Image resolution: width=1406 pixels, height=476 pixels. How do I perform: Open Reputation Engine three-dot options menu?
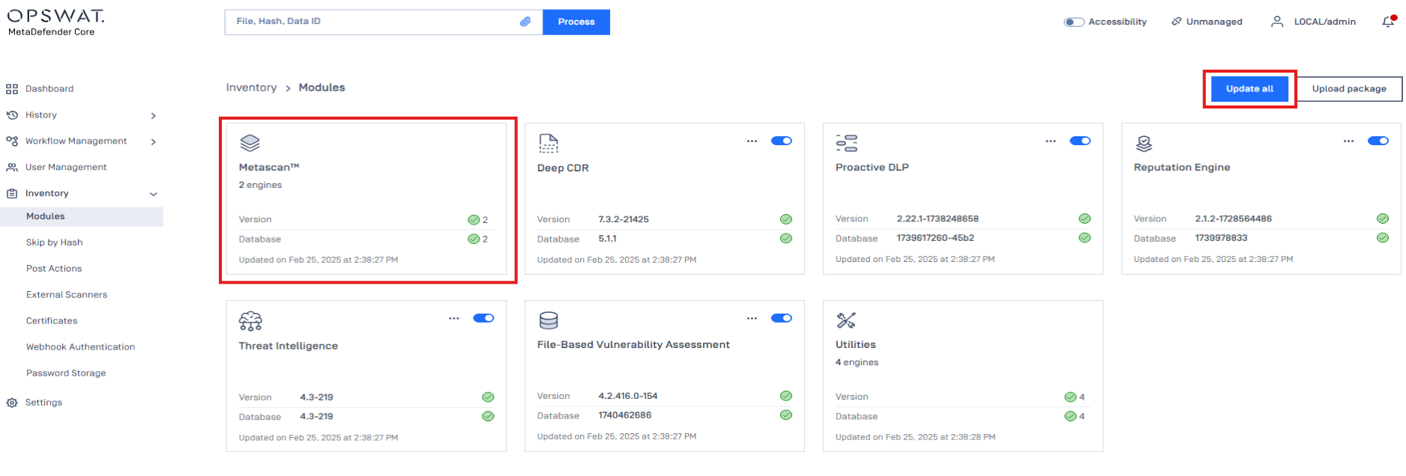[1348, 141]
